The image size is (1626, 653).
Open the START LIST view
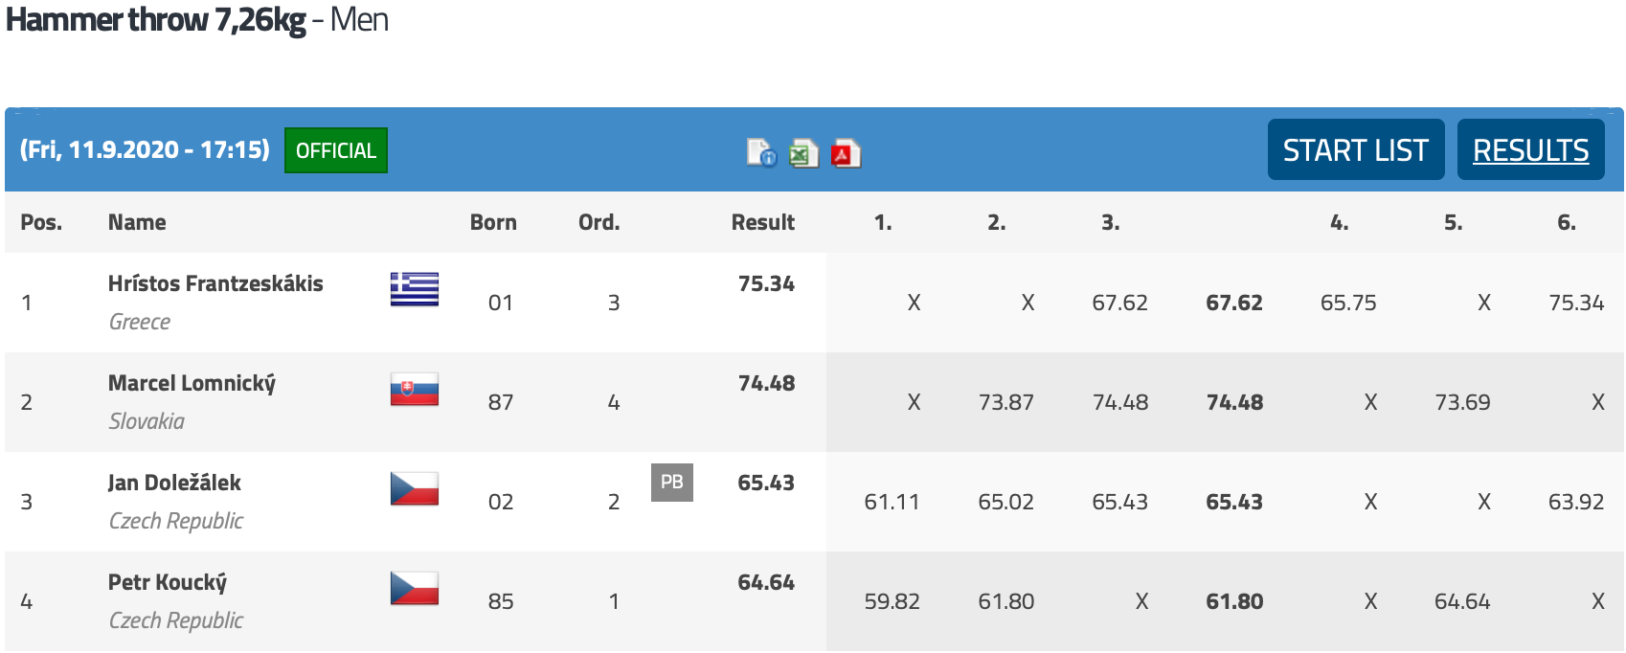1356,149
